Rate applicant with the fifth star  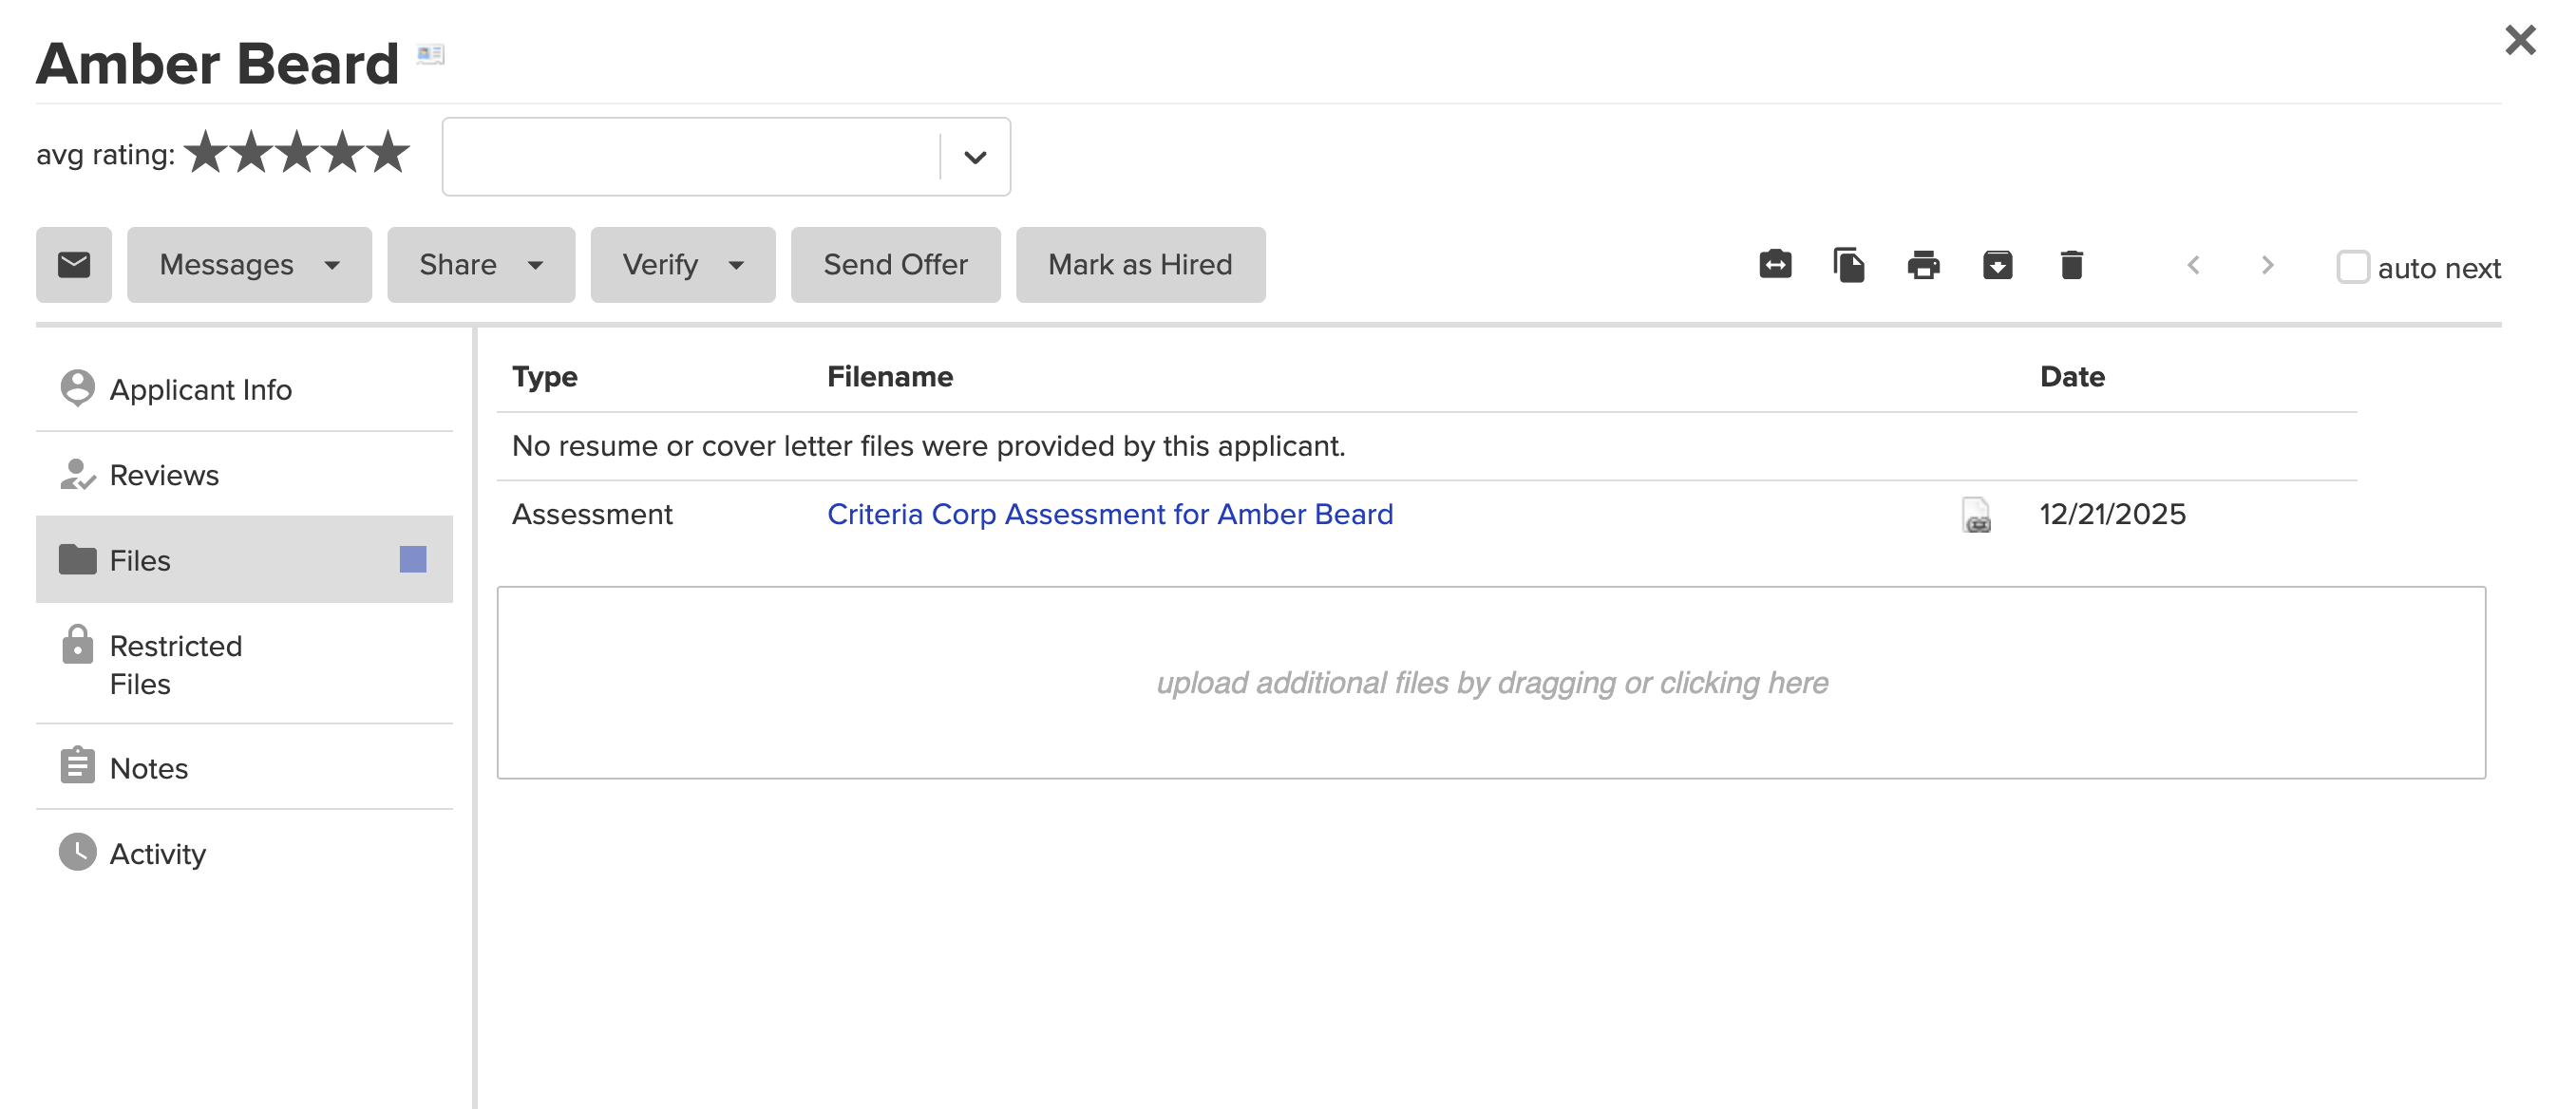(388, 153)
